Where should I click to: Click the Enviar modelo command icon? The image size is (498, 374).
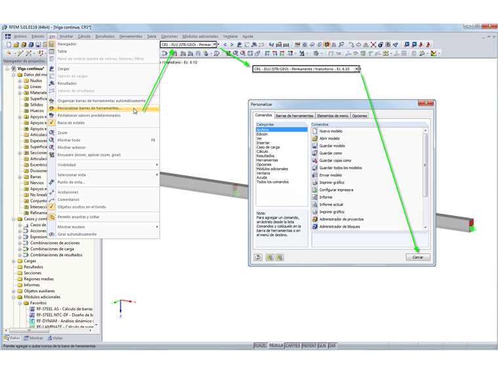tap(315, 175)
